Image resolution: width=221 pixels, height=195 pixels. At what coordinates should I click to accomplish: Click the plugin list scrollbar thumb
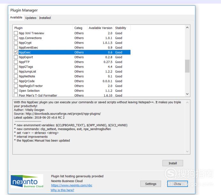coord(187,66)
